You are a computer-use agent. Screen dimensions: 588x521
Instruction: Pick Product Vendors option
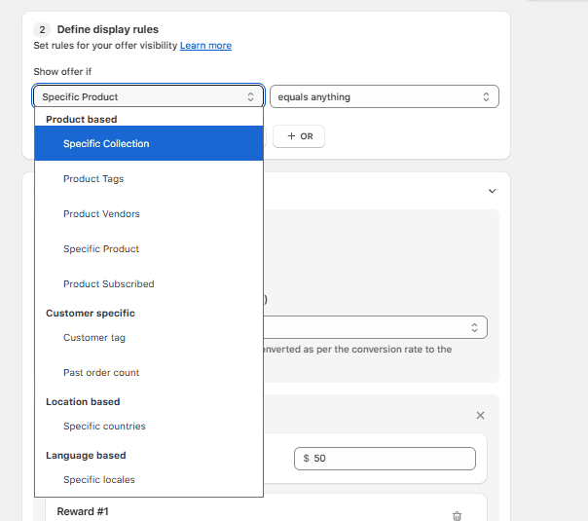coord(149,214)
